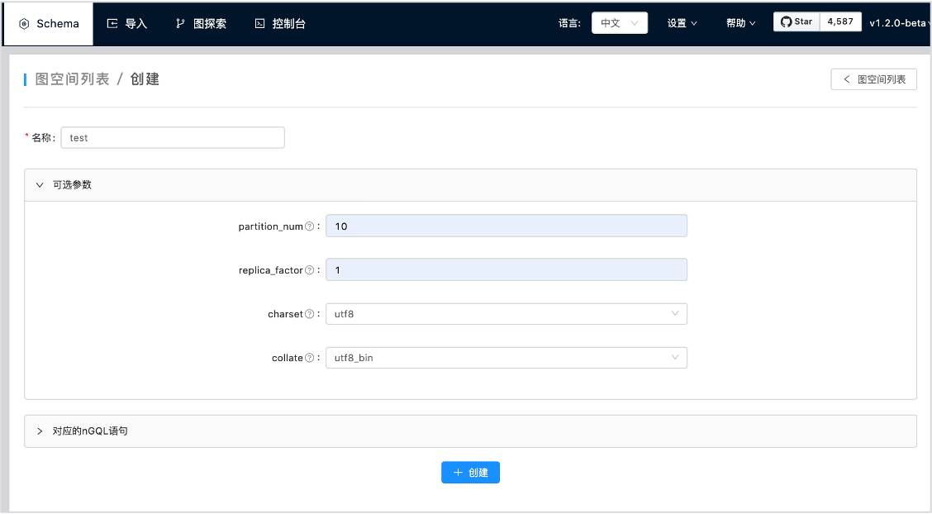Open the charset utf8 dropdown

click(x=506, y=314)
